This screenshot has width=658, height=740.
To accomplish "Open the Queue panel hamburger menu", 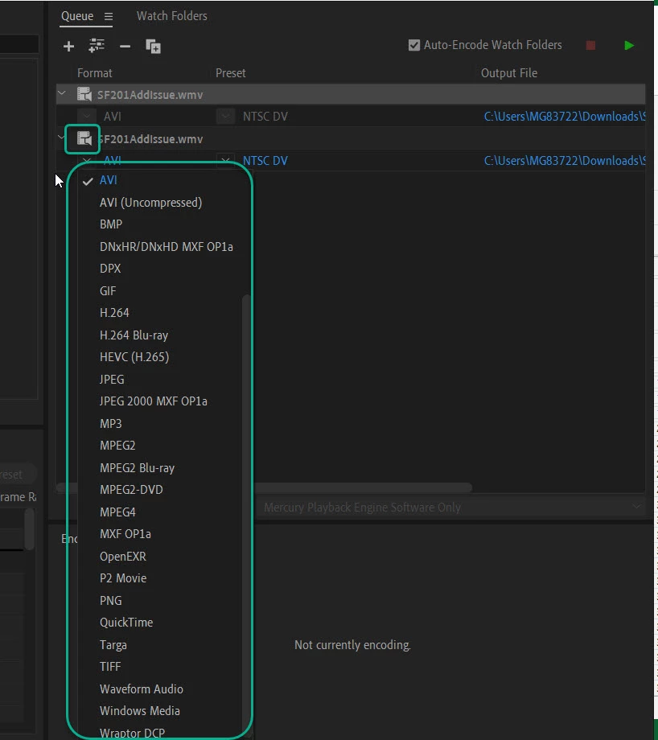I will [109, 17].
